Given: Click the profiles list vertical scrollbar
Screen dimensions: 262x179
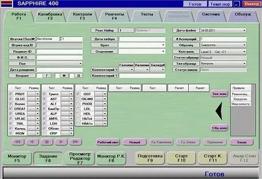Looking at the screenshot, I should (253, 110).
